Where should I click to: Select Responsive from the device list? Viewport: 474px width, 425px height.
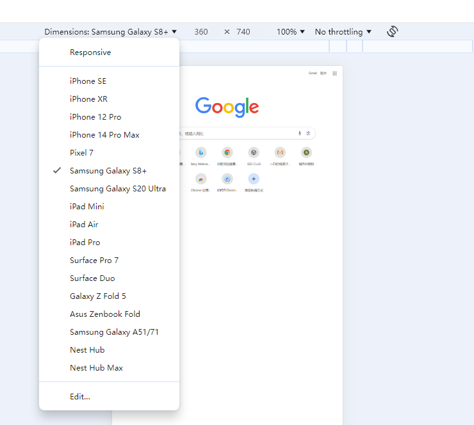pyautogui.click(x=109, y=52)
